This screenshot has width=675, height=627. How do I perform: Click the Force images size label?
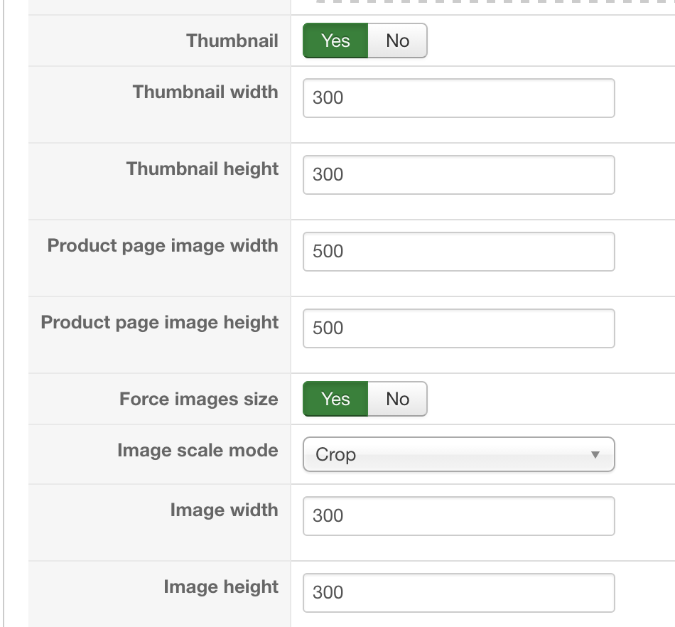(199, 400)
